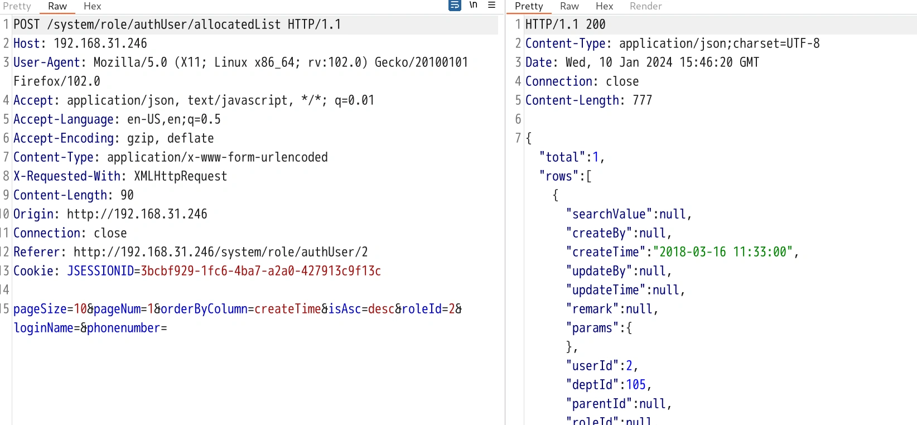Click the Referer header URL
This screenshot has height=425, width=917.
[x=220, y=252]
